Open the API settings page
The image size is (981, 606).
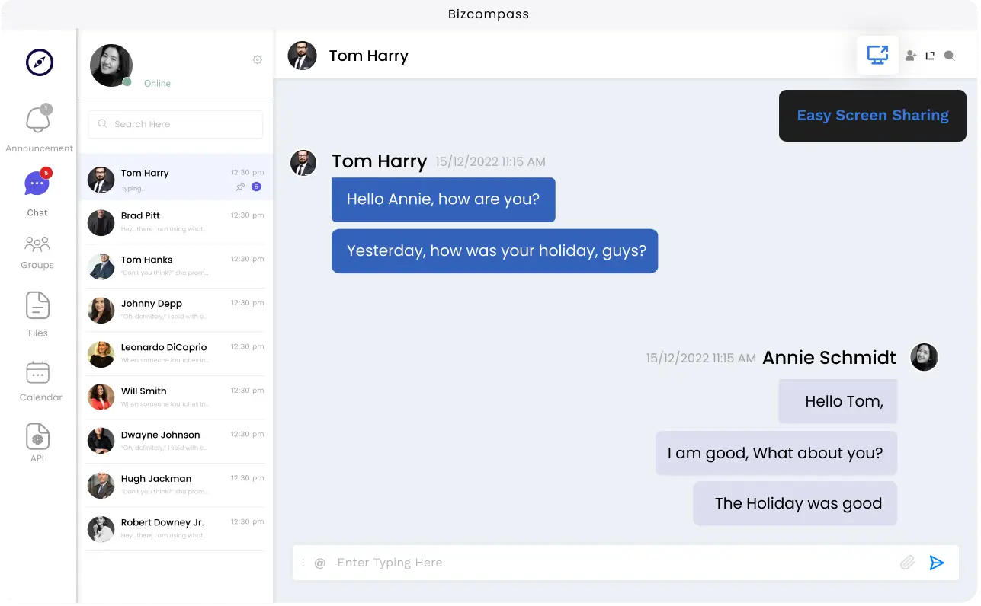coord(37,442)
